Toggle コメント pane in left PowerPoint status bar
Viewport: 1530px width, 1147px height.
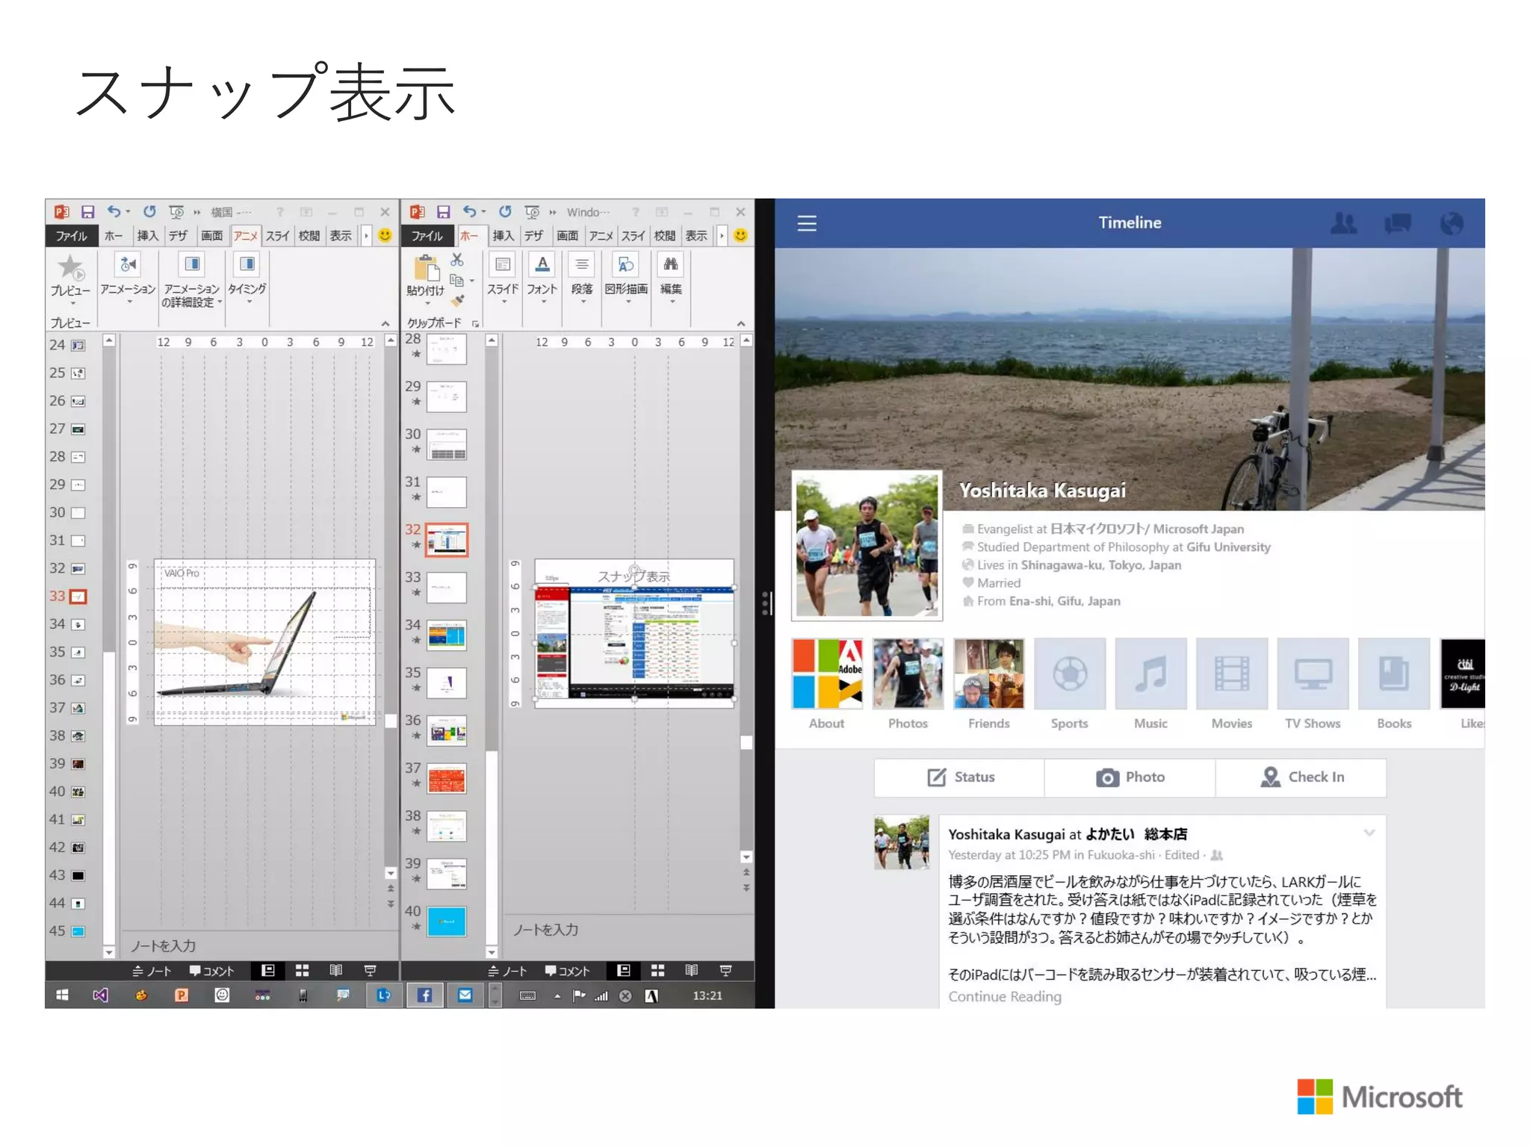coord(211,971)
